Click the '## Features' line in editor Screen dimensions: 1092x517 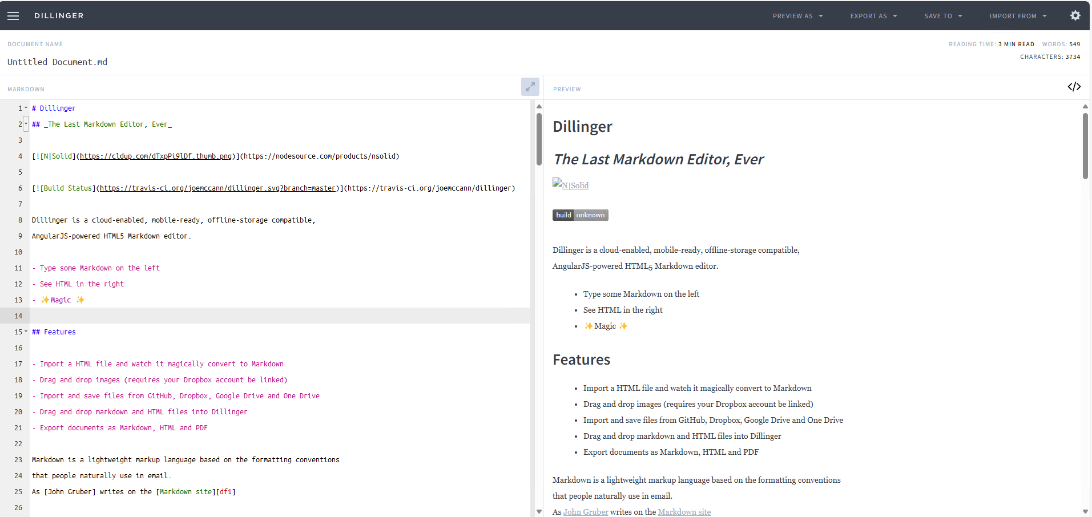[54, 332]
